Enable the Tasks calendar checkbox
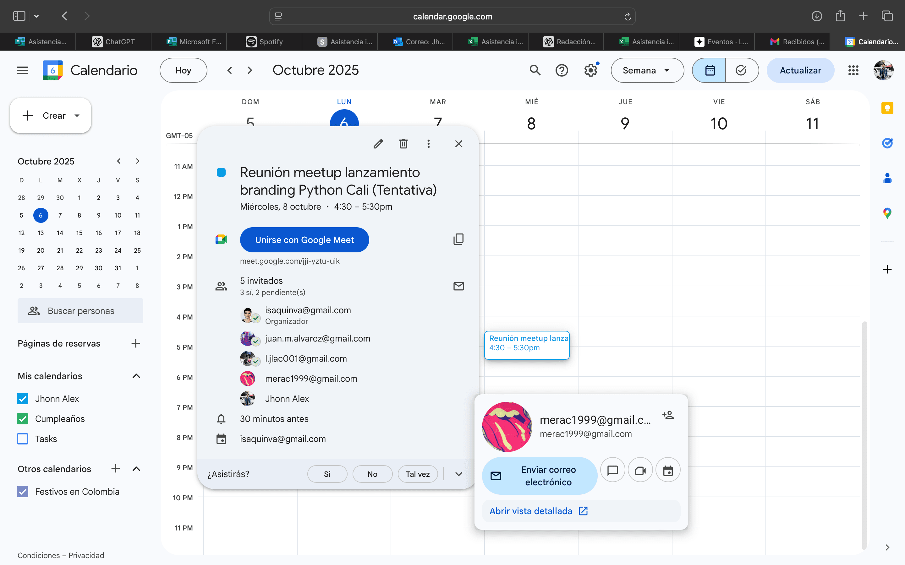Screen dimensions: 905x565 (x=23, y=439)
